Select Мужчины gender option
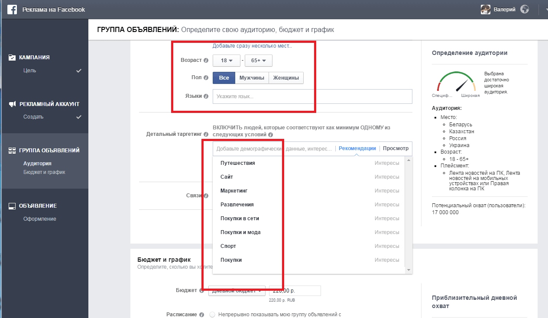Viewport: 548px width, 318px height. pyautogui.click(x=252, y=78)
